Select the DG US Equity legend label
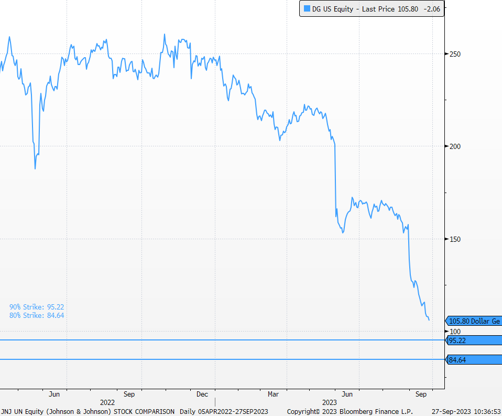The width and height of the screenshot is (502, 416). (332, 9)
